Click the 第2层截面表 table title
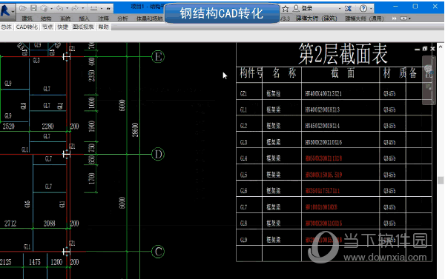 pyautogui.click(x=343, y=54)
